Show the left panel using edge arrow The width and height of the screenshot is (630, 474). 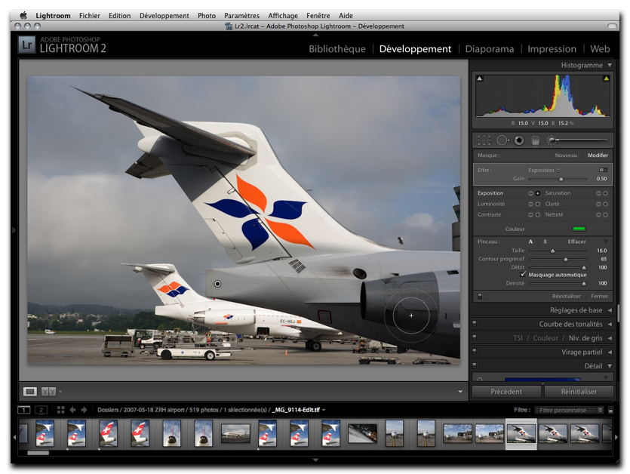(x=14, y=230)
